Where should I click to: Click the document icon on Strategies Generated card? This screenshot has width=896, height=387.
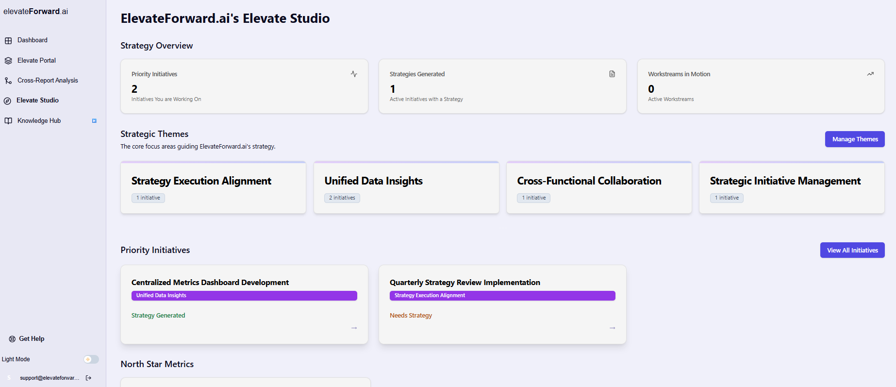[612, 74]
